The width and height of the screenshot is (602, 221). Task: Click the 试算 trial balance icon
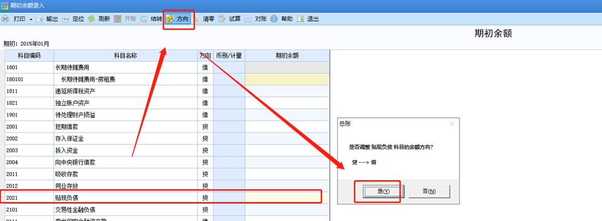(x=222, y=19)
